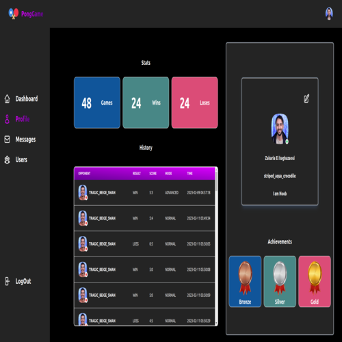
Task: Click the Messages envelope icon
Action: coord(7,140)
